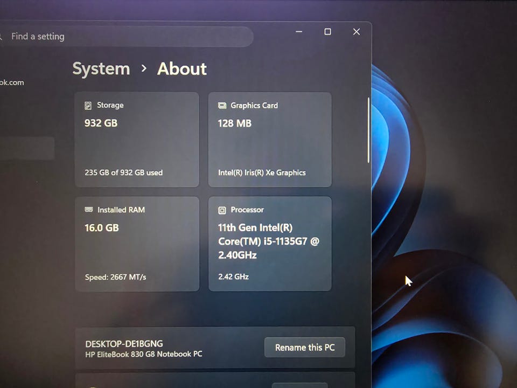This screenshot has width=517, height=388.
Task: Click the Processor chip icon
Action: pyautogui.click(x=222, y=210)
